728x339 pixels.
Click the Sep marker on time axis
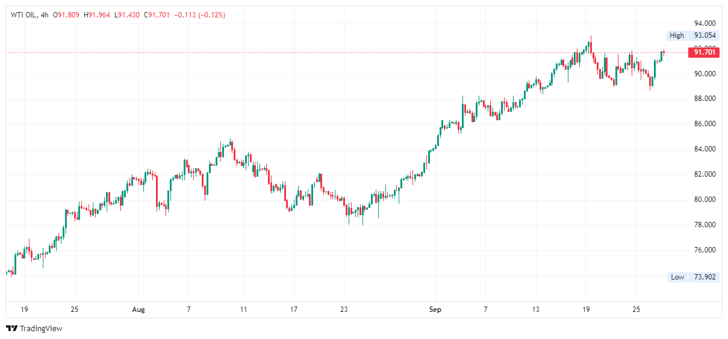click(435, 310)
